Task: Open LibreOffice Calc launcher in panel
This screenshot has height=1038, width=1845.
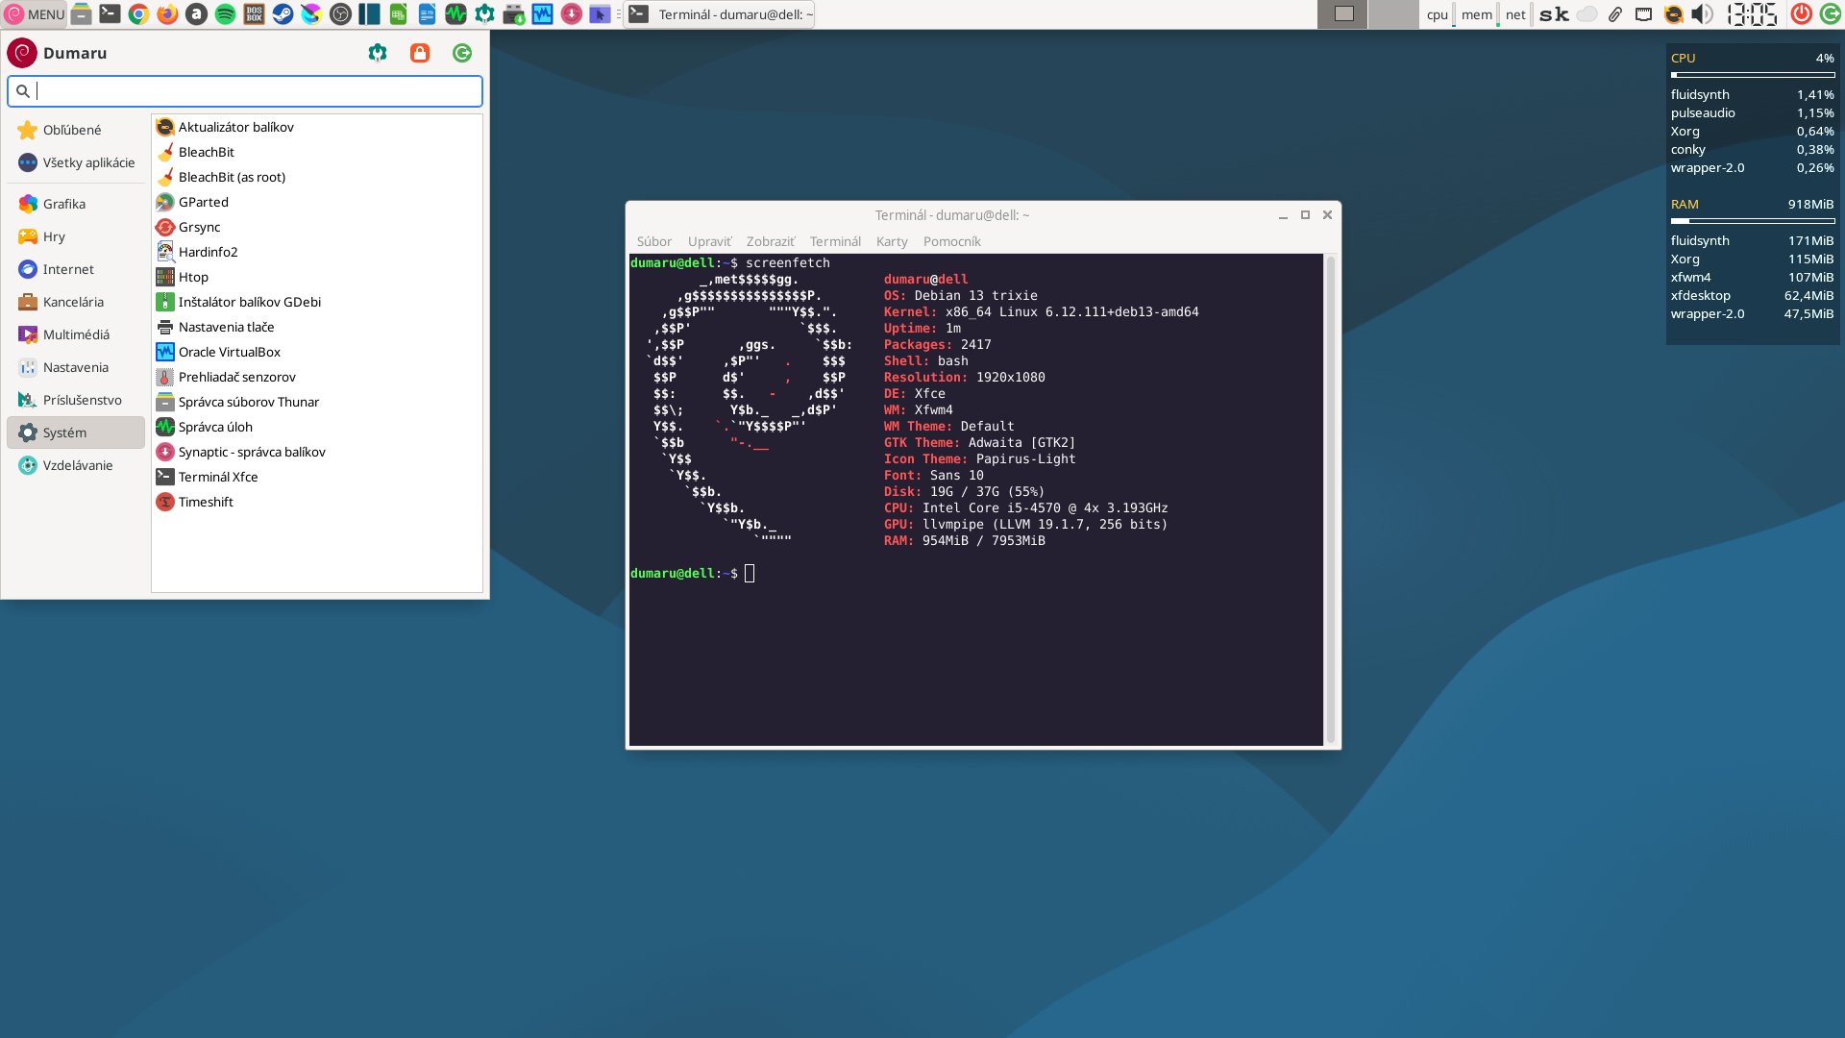Action: click(398, 14)
